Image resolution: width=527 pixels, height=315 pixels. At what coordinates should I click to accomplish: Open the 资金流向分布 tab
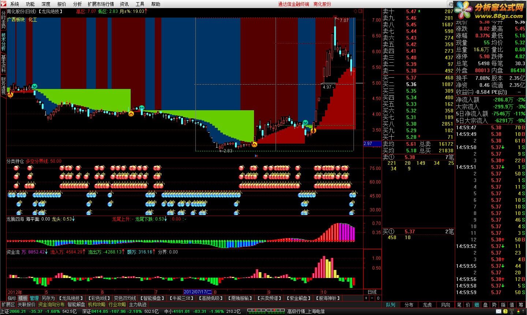pos(51,305)
